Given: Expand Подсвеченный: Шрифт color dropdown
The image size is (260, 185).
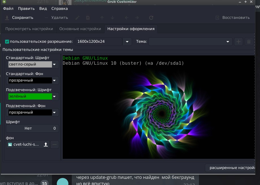Looking at the screenshot, I should tap(54, 96).
